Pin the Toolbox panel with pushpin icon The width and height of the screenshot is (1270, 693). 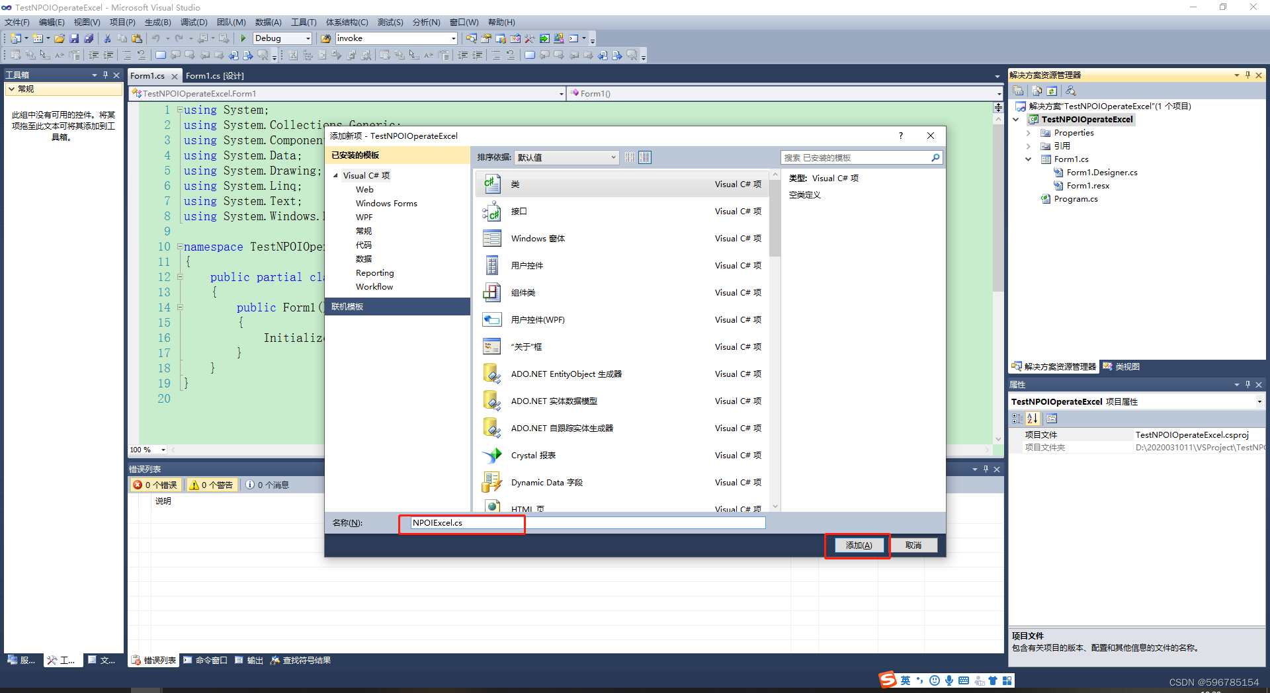tap(105, 75)
